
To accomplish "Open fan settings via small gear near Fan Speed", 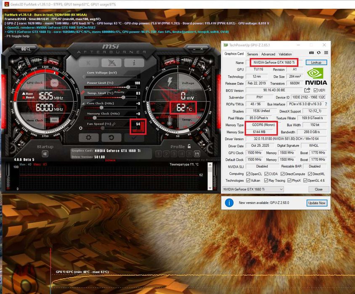I will point(81,128).
